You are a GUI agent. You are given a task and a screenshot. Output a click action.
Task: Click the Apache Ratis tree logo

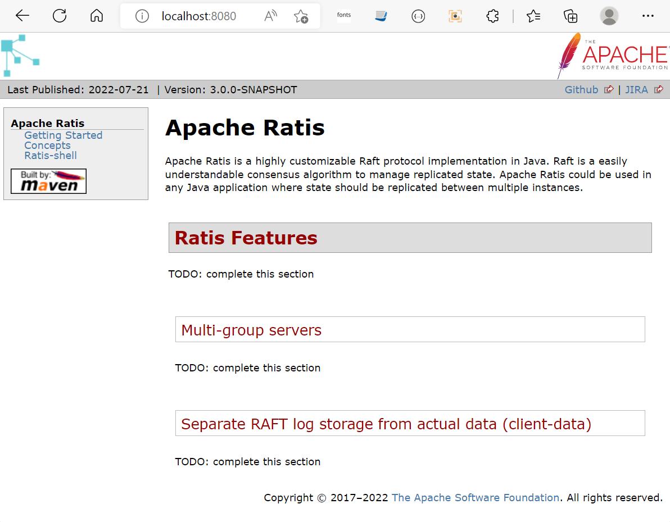pos(20,56)
